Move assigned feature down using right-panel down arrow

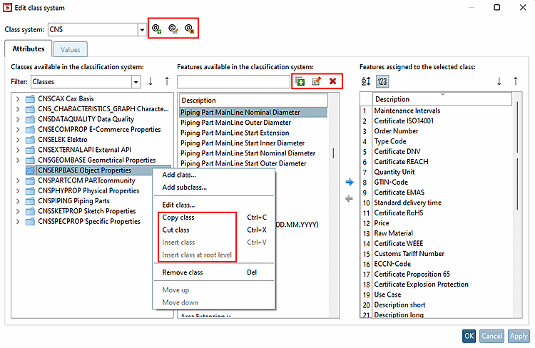coord(499,81)
